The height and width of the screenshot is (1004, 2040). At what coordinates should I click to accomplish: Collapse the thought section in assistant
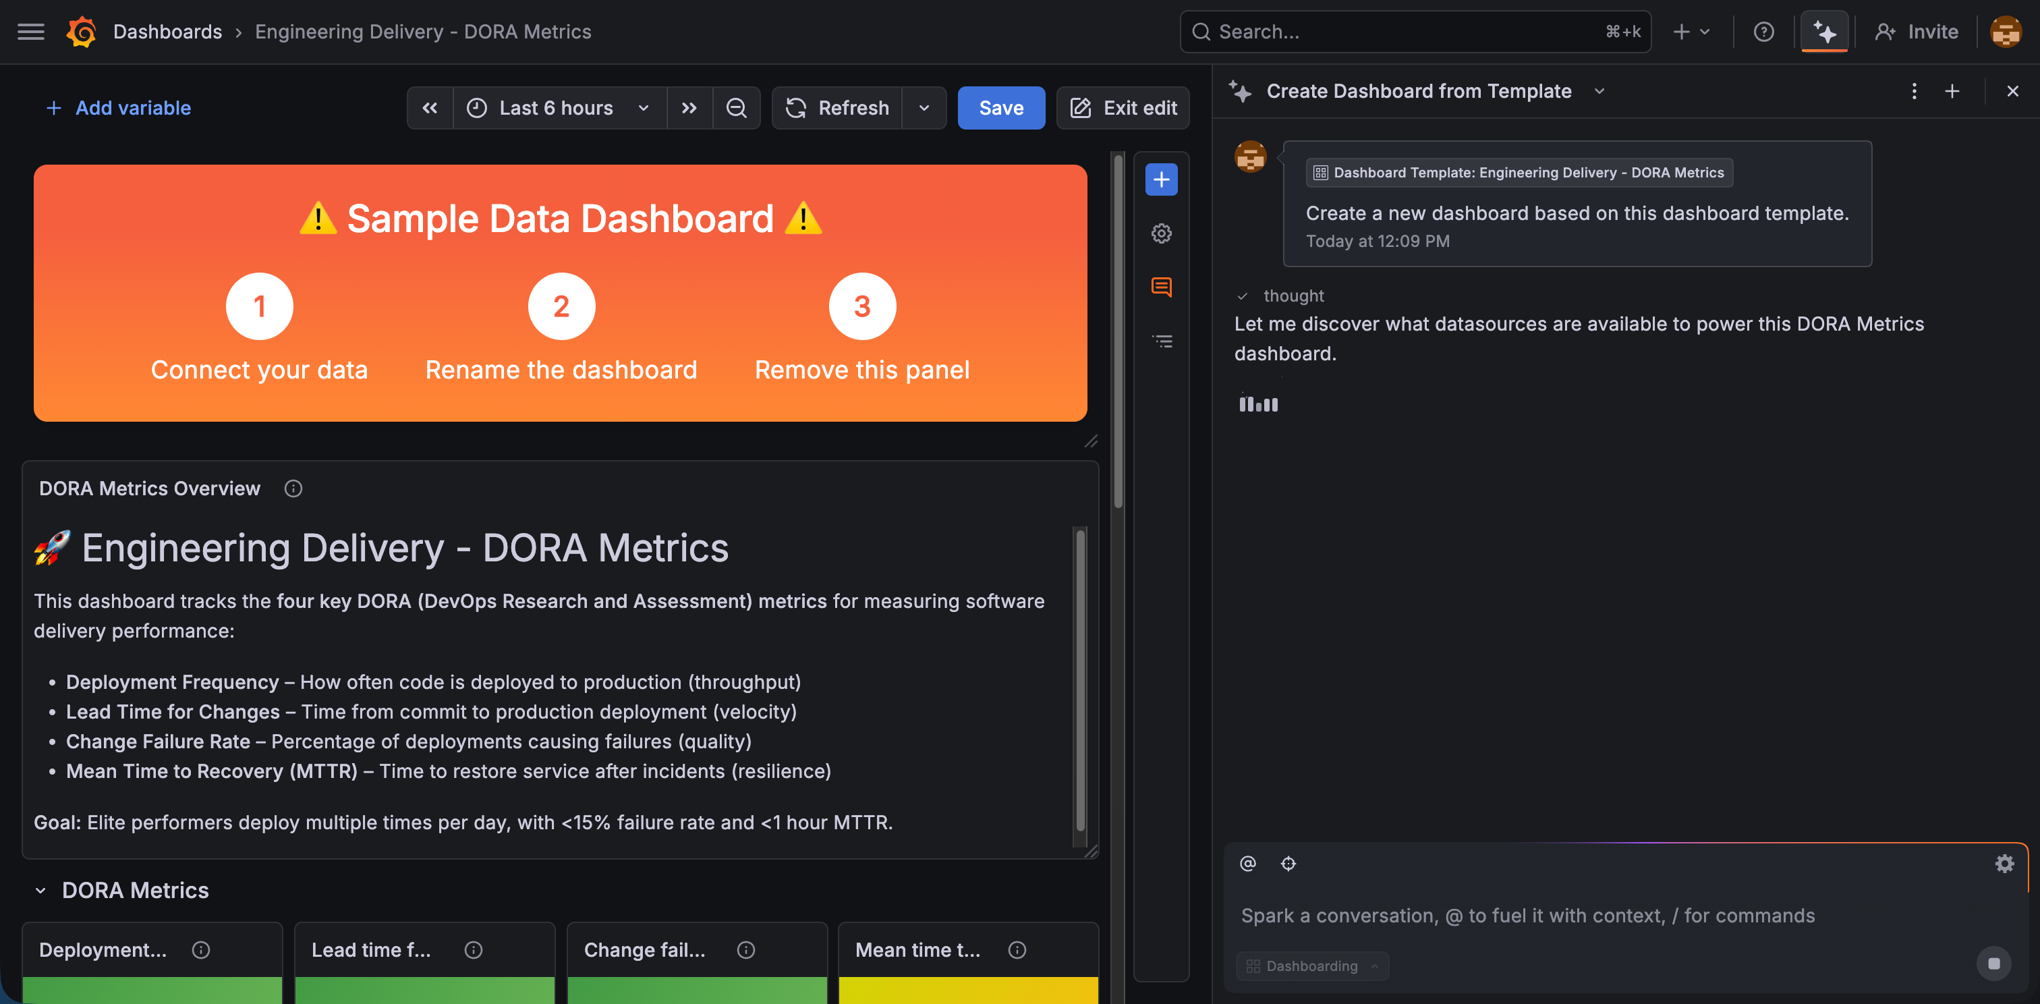click(x=1243, y=296)
